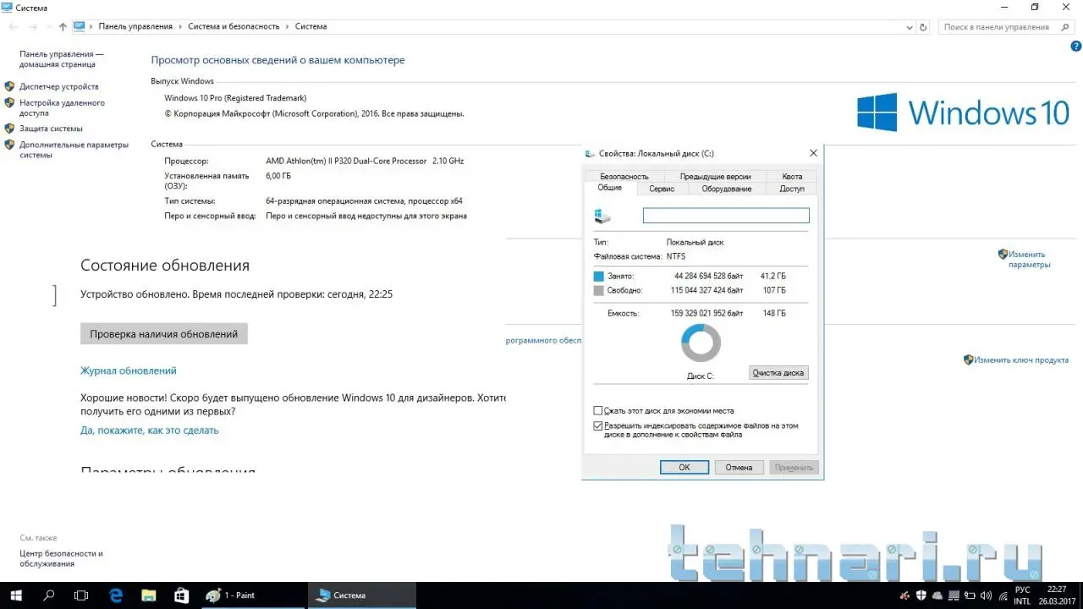Enable 'Сжать этот диск для экономии места' checkbox
The image size is (1083, 609).
[x=598, y=411]
